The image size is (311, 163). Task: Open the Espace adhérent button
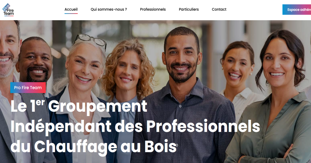[297, 10]
